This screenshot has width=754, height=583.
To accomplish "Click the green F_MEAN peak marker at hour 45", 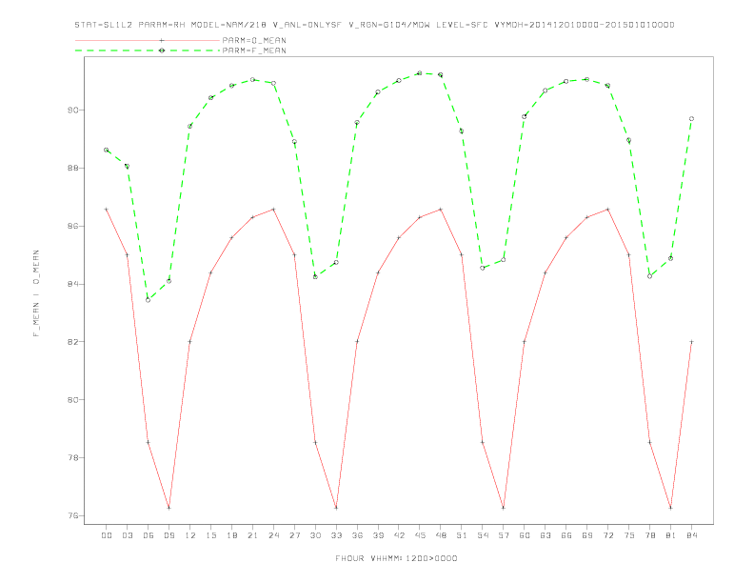I will click(x=420, y=73).
